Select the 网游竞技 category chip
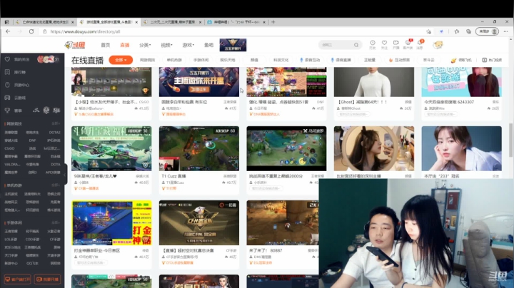 pyautogui.click(x=147, y=60)
